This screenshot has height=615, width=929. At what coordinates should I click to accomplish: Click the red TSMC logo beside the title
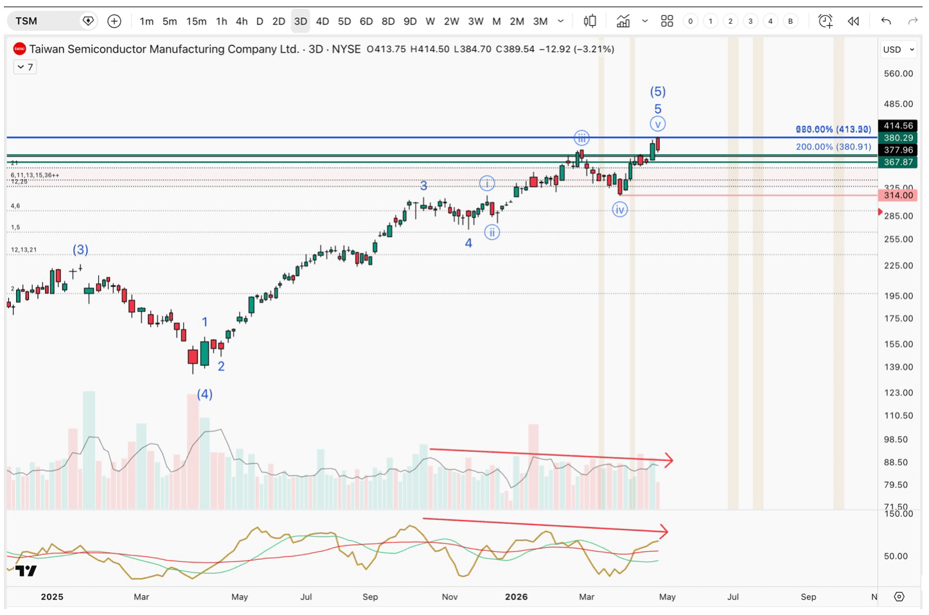[x=19, y=49]
